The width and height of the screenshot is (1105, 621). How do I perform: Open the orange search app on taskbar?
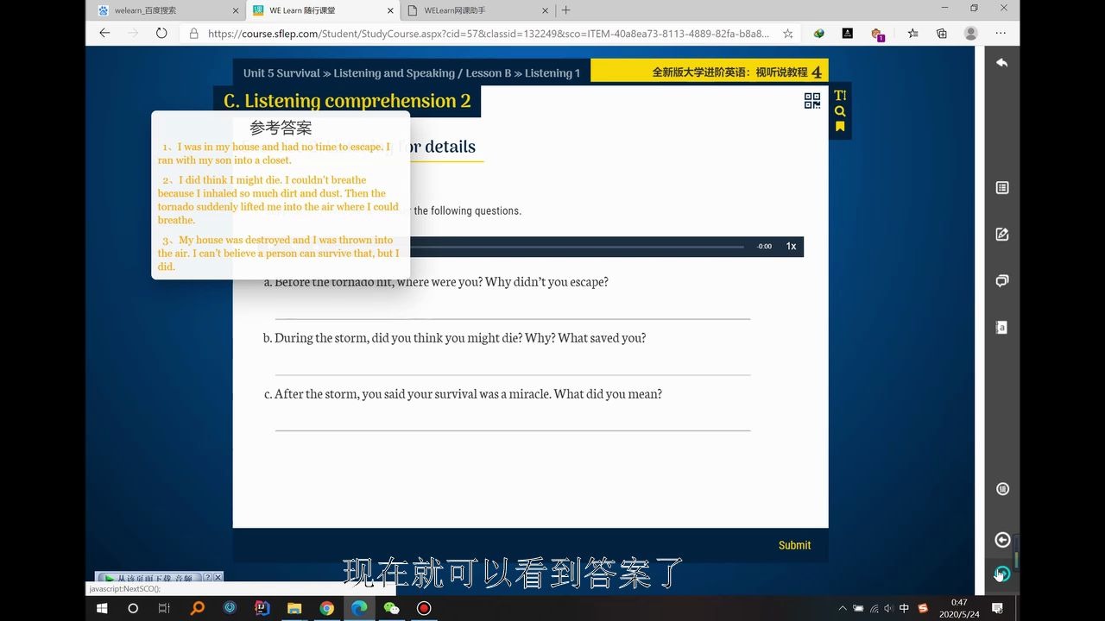click(198, 608)
